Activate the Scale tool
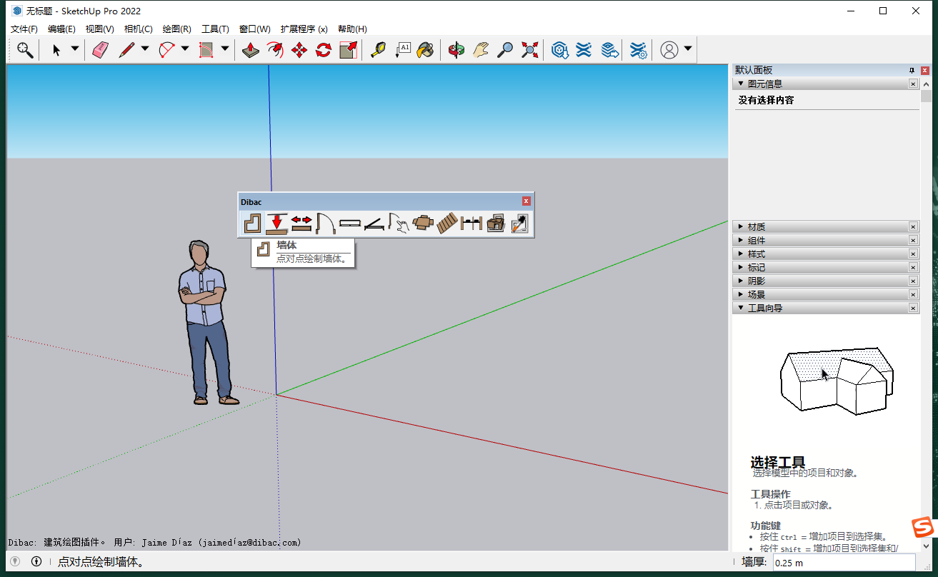This screenshot has height=577, width=938. (348, 50)
